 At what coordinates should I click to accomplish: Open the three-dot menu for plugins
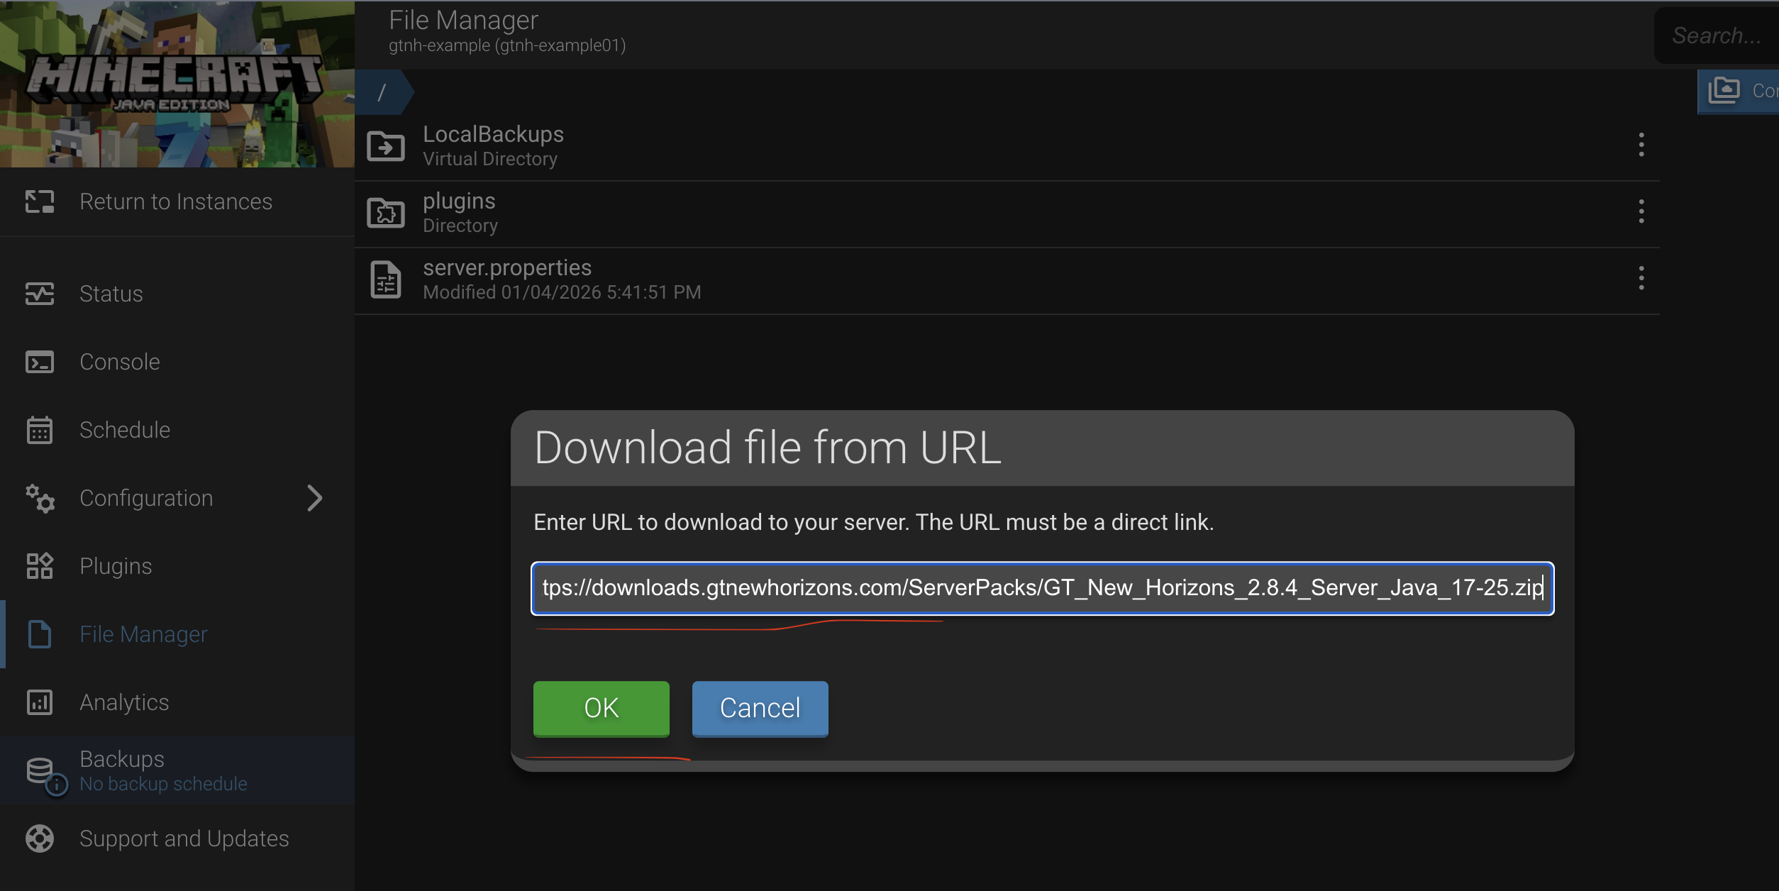(x=1641, y=211)
